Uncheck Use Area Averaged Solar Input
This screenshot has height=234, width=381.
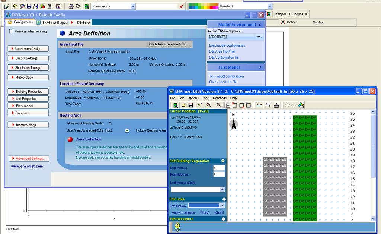(127, 131)
